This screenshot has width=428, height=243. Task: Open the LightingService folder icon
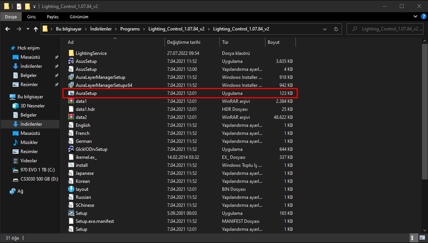click(x=71, y=53)
